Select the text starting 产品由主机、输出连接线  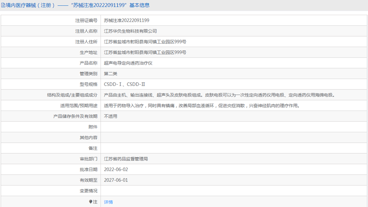(x=220, y=95)
